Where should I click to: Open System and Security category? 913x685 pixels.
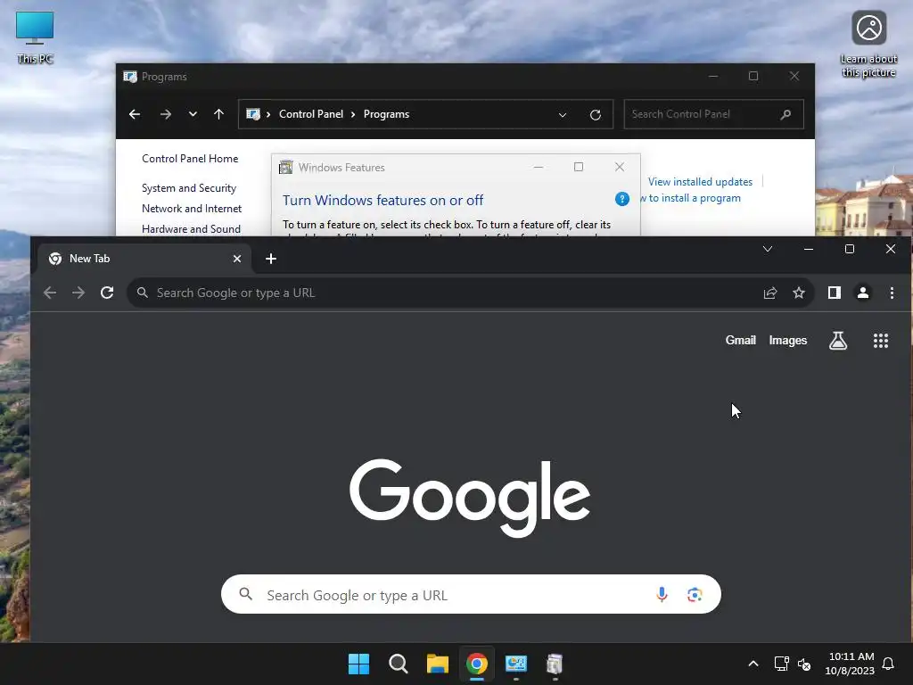click(189, 188)
